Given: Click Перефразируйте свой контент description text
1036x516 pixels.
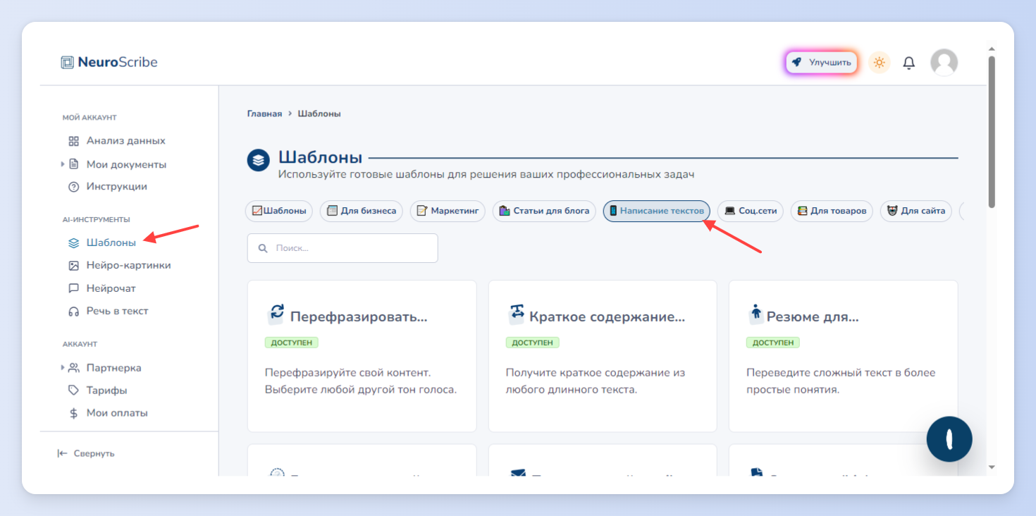Looking at the screenshot, I should 361,381.
